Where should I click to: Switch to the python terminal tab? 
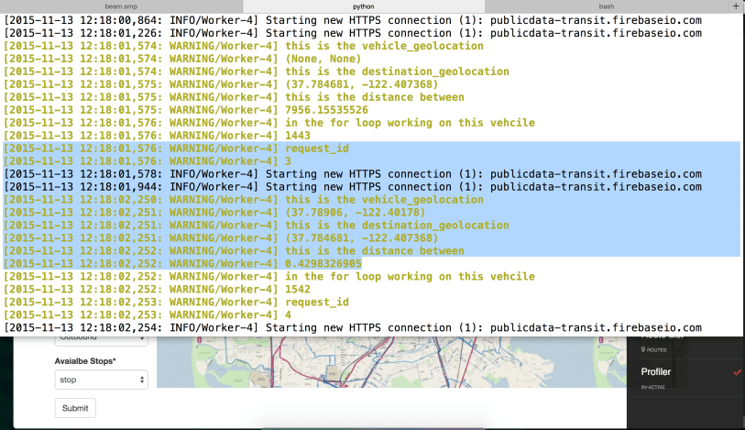click(364, 6)
